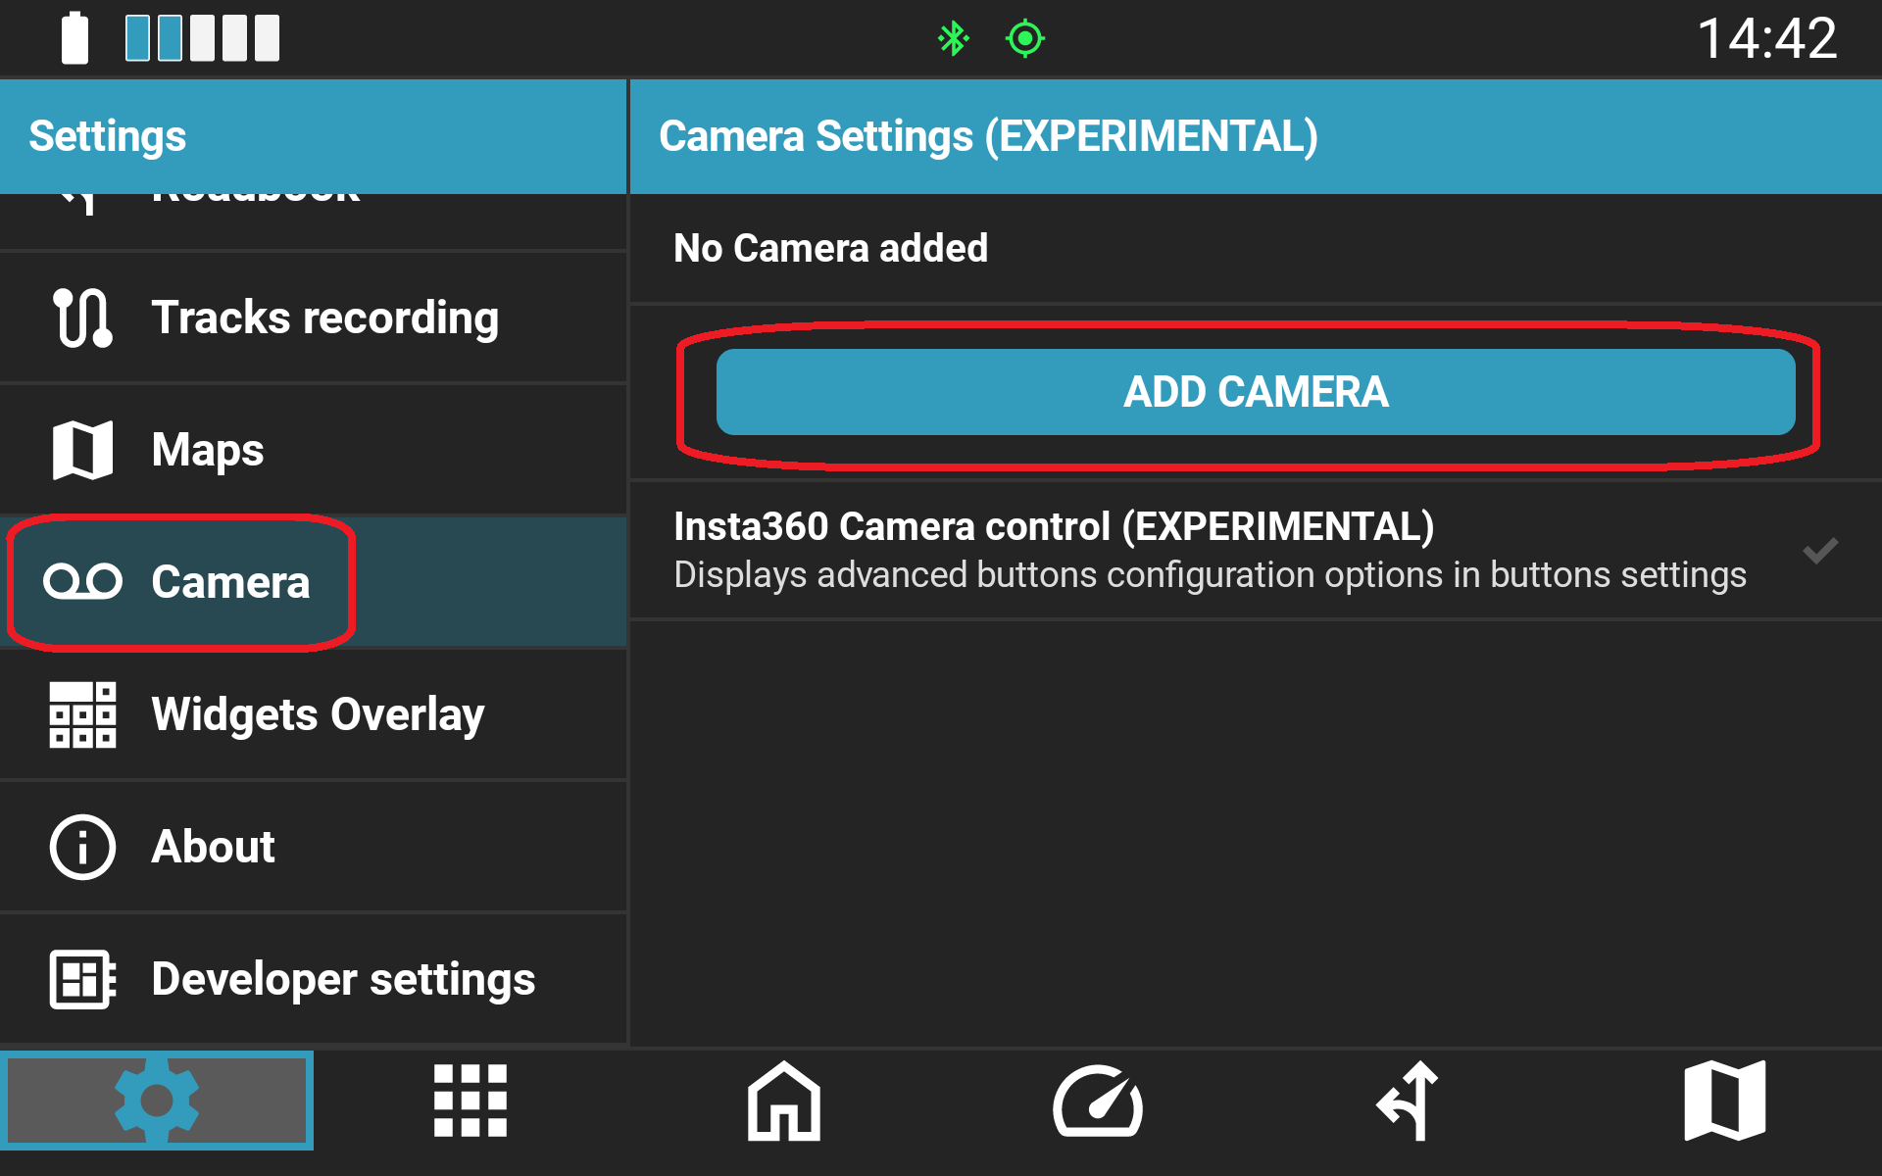
Task: Open the About section
Action: [314, 847]
